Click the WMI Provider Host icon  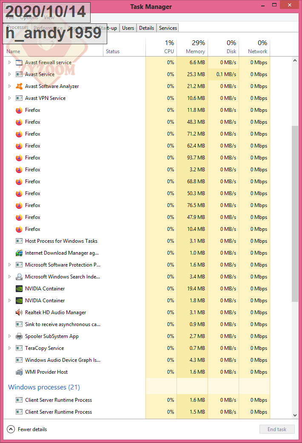point(19,372)
